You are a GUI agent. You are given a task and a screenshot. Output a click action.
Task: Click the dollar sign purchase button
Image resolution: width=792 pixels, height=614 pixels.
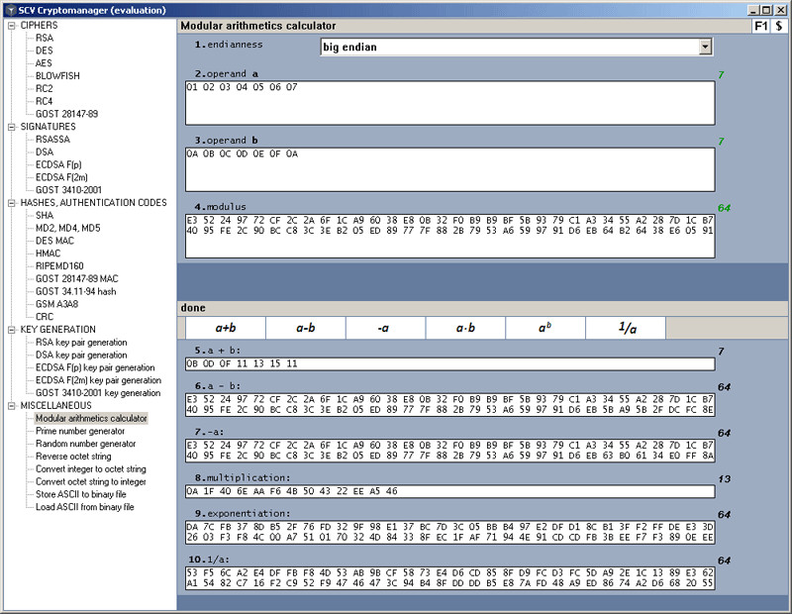click(x=779, y=26)
